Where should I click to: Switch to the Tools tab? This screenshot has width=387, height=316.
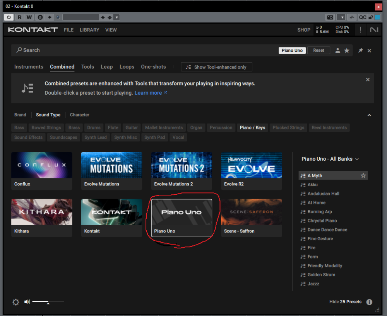pos(87,67)
